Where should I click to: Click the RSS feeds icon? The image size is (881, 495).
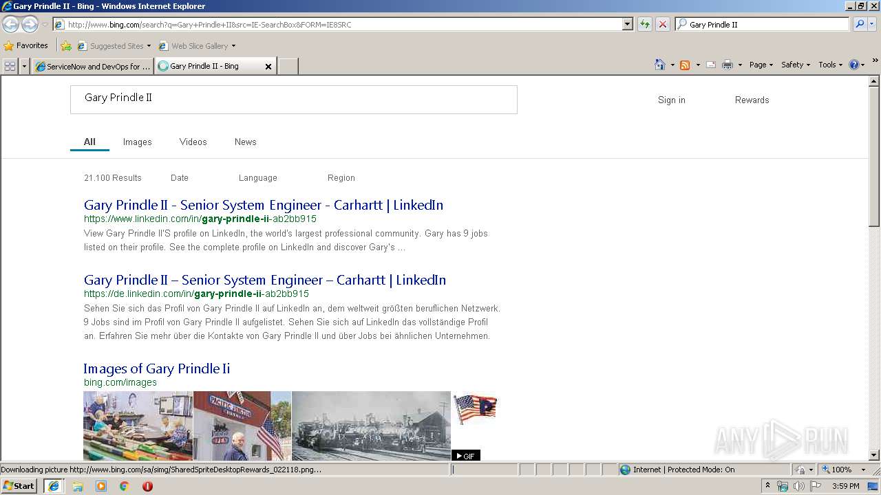(685, 65)
